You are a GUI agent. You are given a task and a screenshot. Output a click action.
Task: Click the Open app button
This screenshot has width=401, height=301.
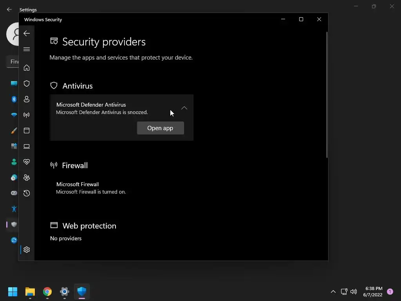point(160,128)
